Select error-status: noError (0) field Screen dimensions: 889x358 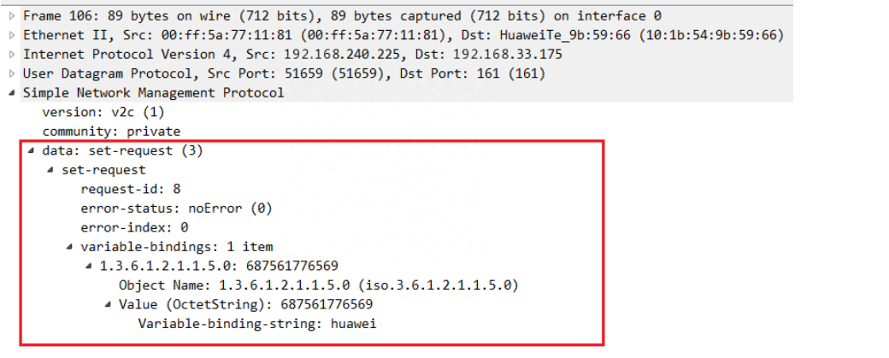(176, 208)
